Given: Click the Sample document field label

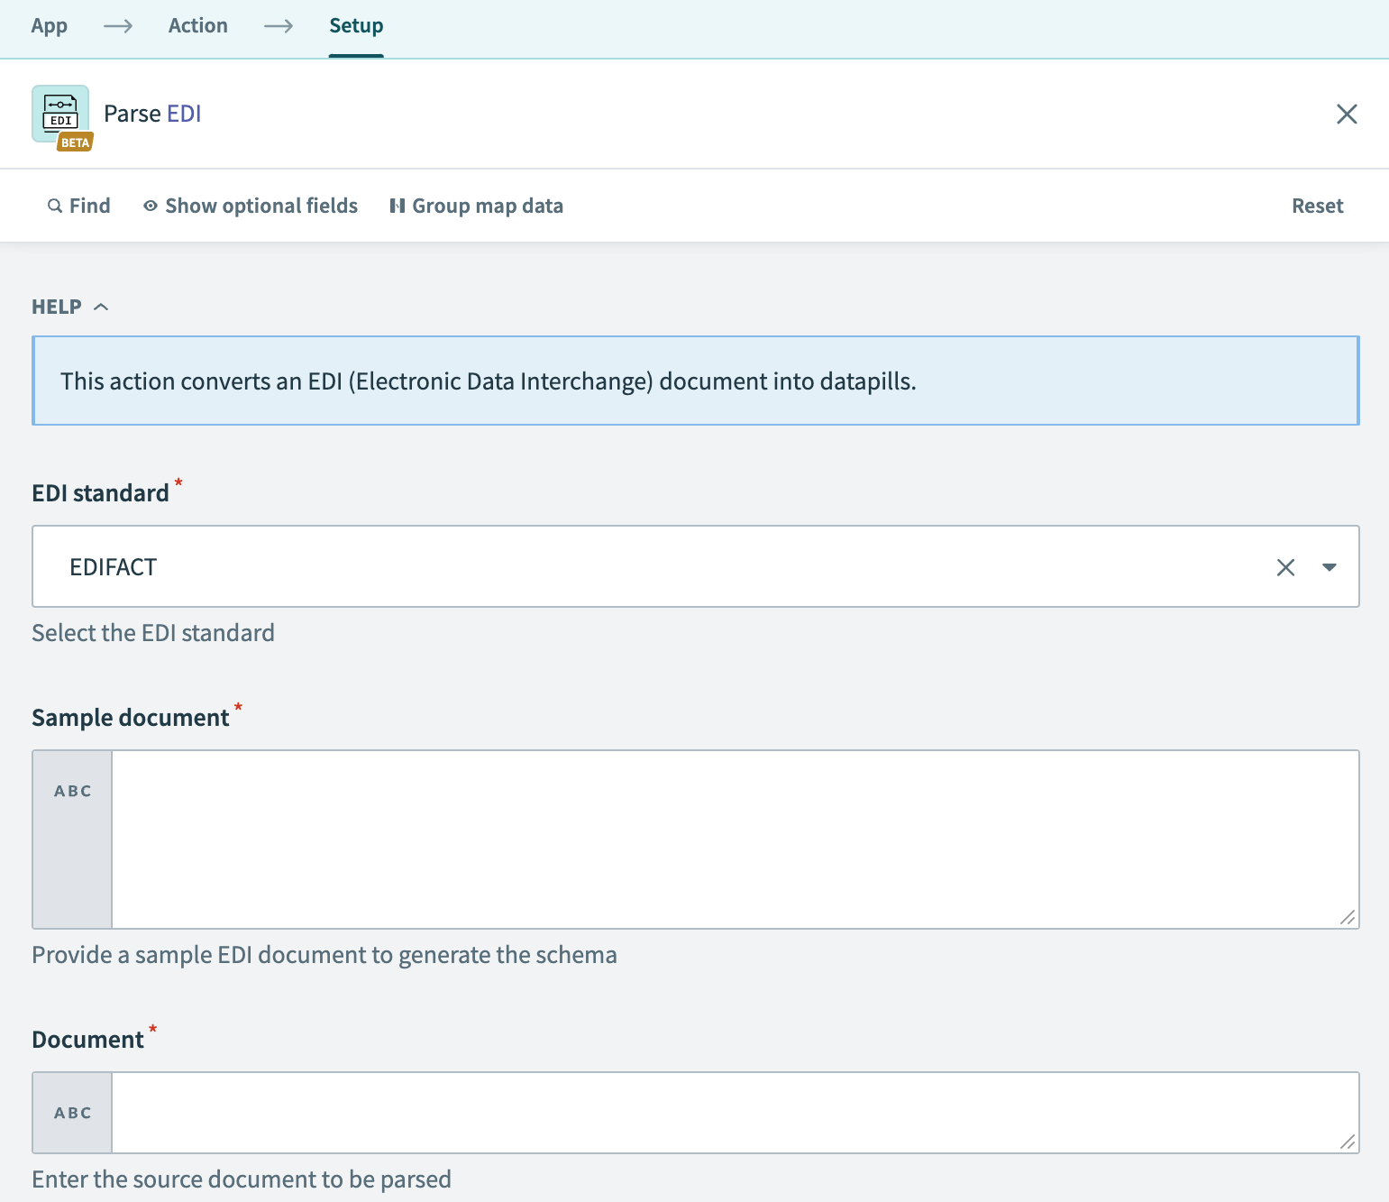Looking at the screenshot, I should 131,718.
